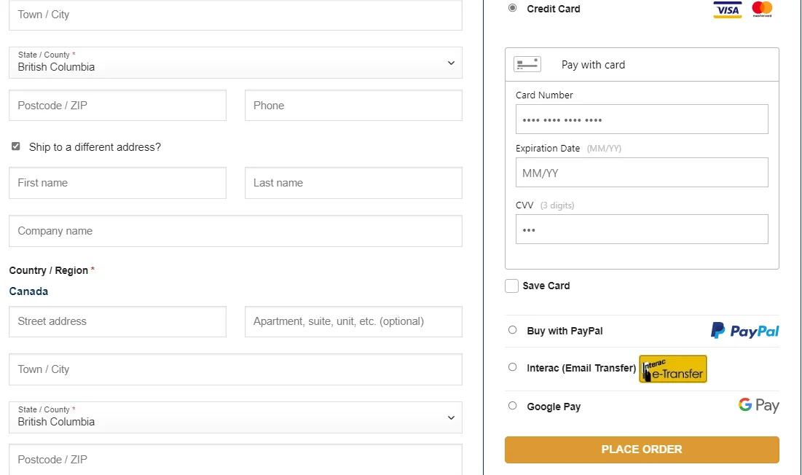Click the CVV input field
The image size is (802, 475).
tap(642, 229)
